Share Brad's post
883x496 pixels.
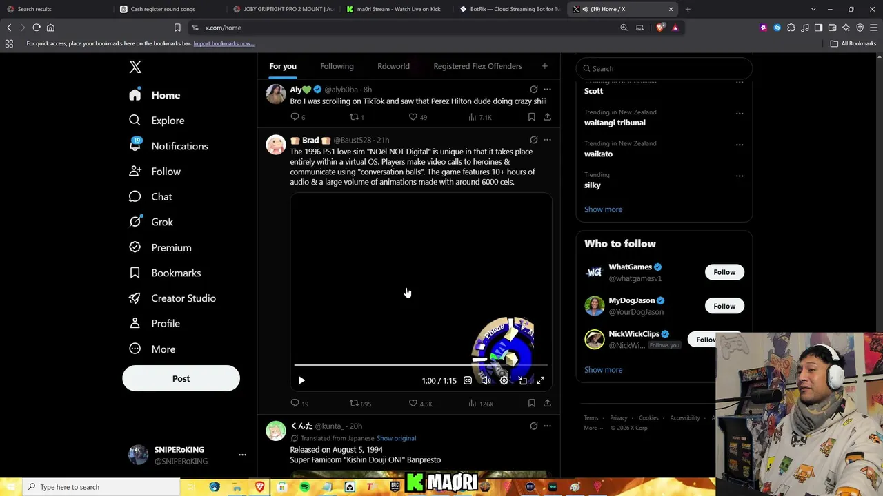(x=547, y=403)
